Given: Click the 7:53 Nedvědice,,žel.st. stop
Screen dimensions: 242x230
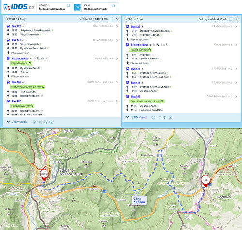Looking at the screenshot, I should click(147, 35).
